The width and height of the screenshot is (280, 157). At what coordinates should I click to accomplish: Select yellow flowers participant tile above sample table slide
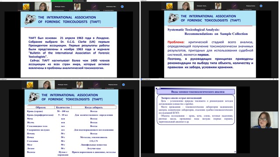click(x=30, y=85)
